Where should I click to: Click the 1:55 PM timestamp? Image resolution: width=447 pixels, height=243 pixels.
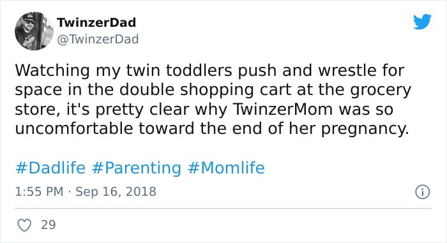39,191
